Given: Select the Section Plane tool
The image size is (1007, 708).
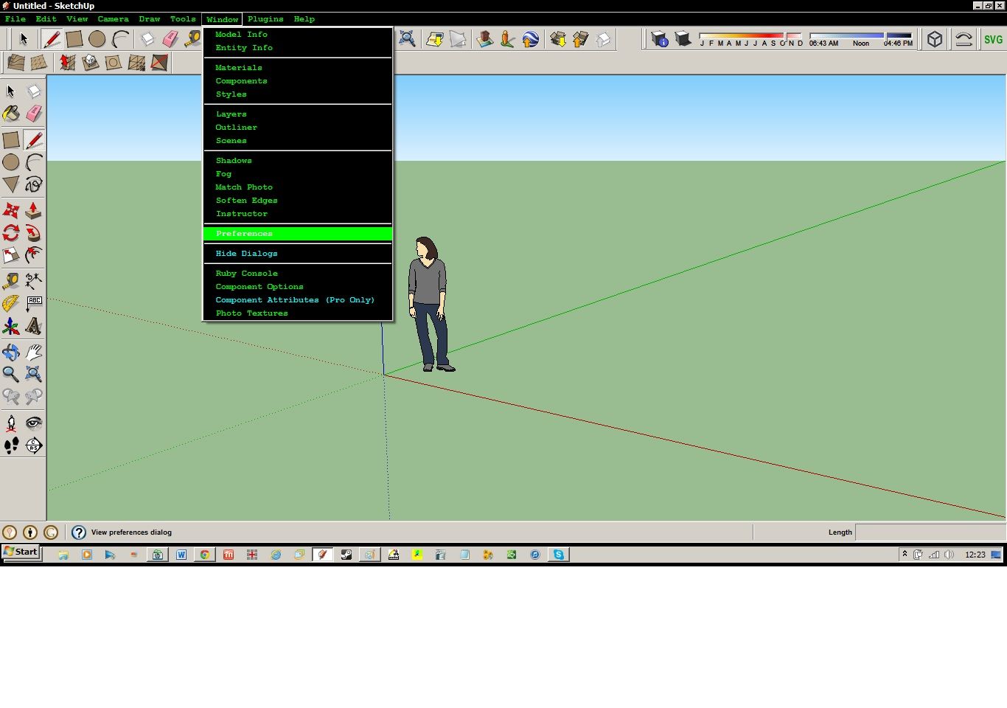Looking at the screenshot, I should click(x=34, y=445).
